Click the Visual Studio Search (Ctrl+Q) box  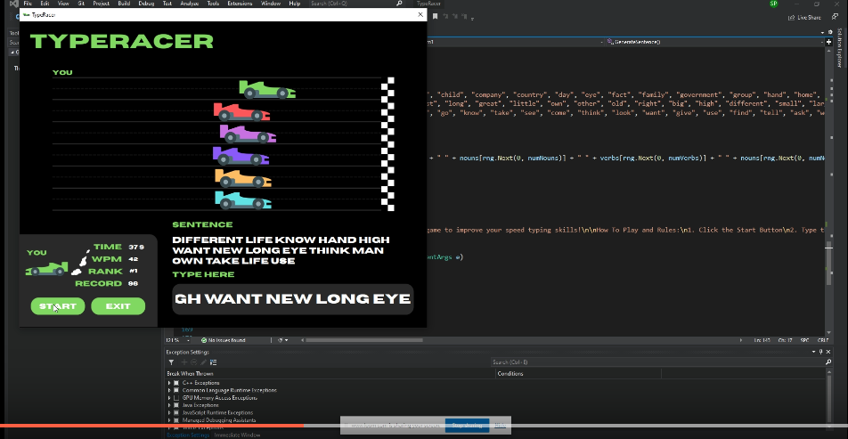click(357, 4)
